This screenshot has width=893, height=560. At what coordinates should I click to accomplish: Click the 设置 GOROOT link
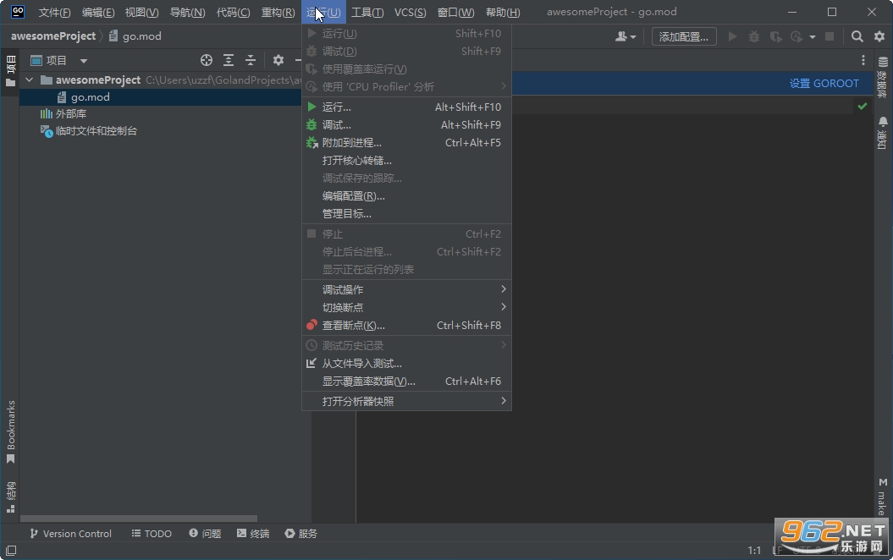point(824,83)
